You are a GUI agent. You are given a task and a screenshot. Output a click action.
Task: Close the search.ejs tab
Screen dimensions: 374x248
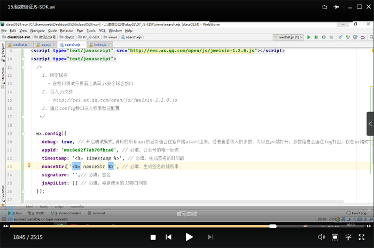[83, 44]
